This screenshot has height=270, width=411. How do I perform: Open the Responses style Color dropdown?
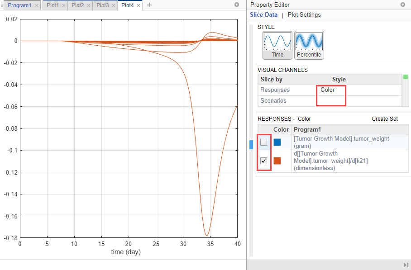(331, 90)
